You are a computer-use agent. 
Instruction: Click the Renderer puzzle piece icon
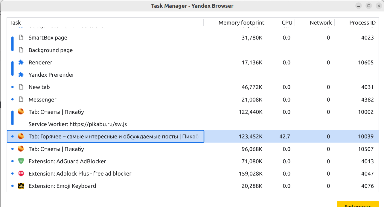click(21, 62)
